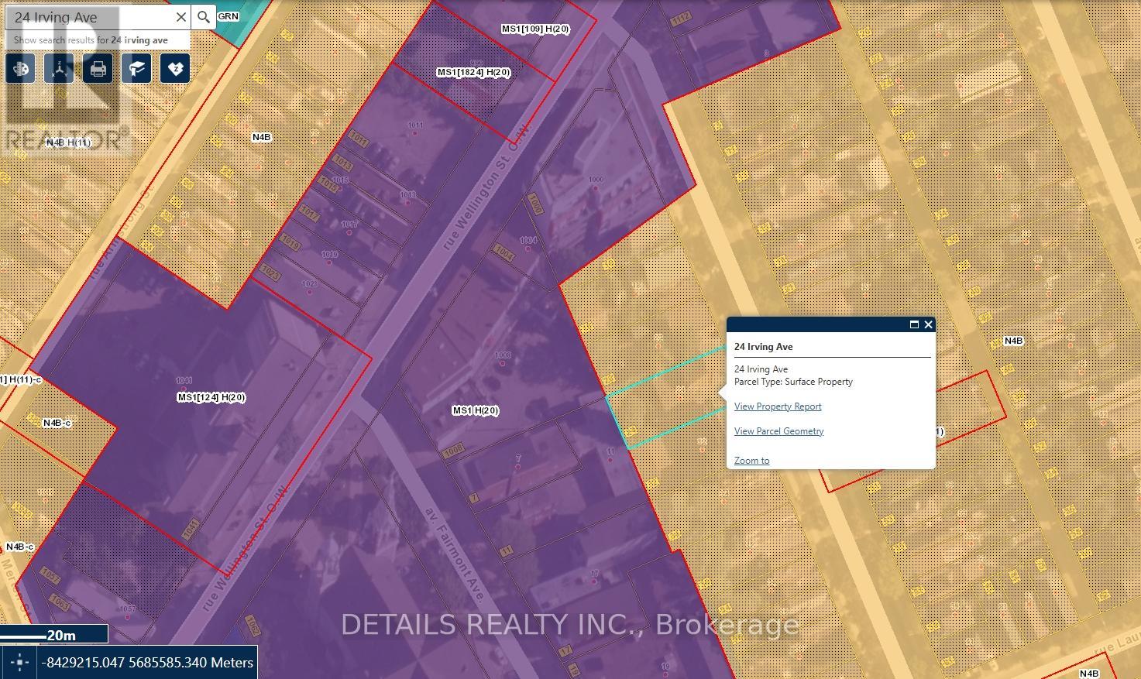This screenshot has width=1141, height=679.
Task: Click the printer icon to print map
Action: [98, 69]
